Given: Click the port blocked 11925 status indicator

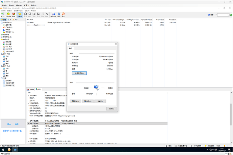Looking at the screenshot, I should point(212,146).
